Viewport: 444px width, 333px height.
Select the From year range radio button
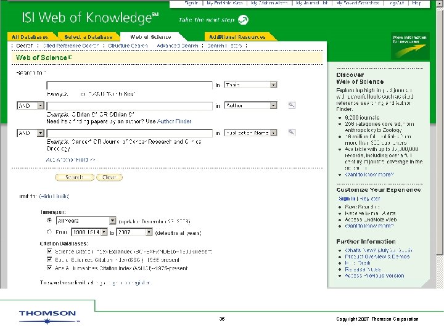coord(49,232)
